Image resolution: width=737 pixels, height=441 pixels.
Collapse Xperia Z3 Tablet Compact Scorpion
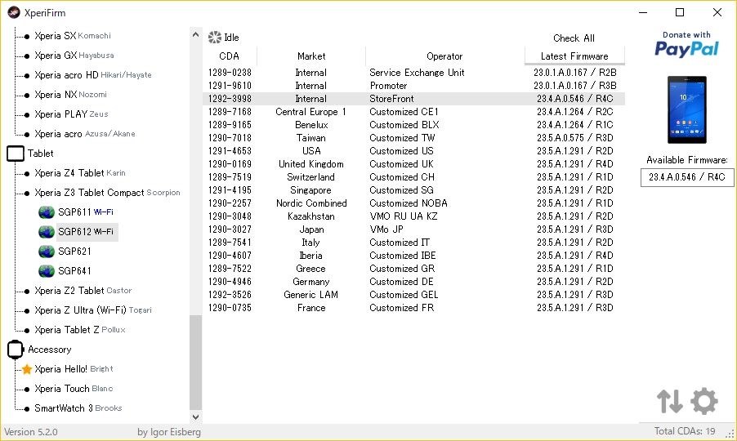point(107,193)
